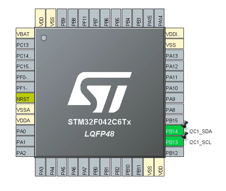Select the VBAT pin
The width and height of the screenshot is (226, 191).
(x=25, y=33)
